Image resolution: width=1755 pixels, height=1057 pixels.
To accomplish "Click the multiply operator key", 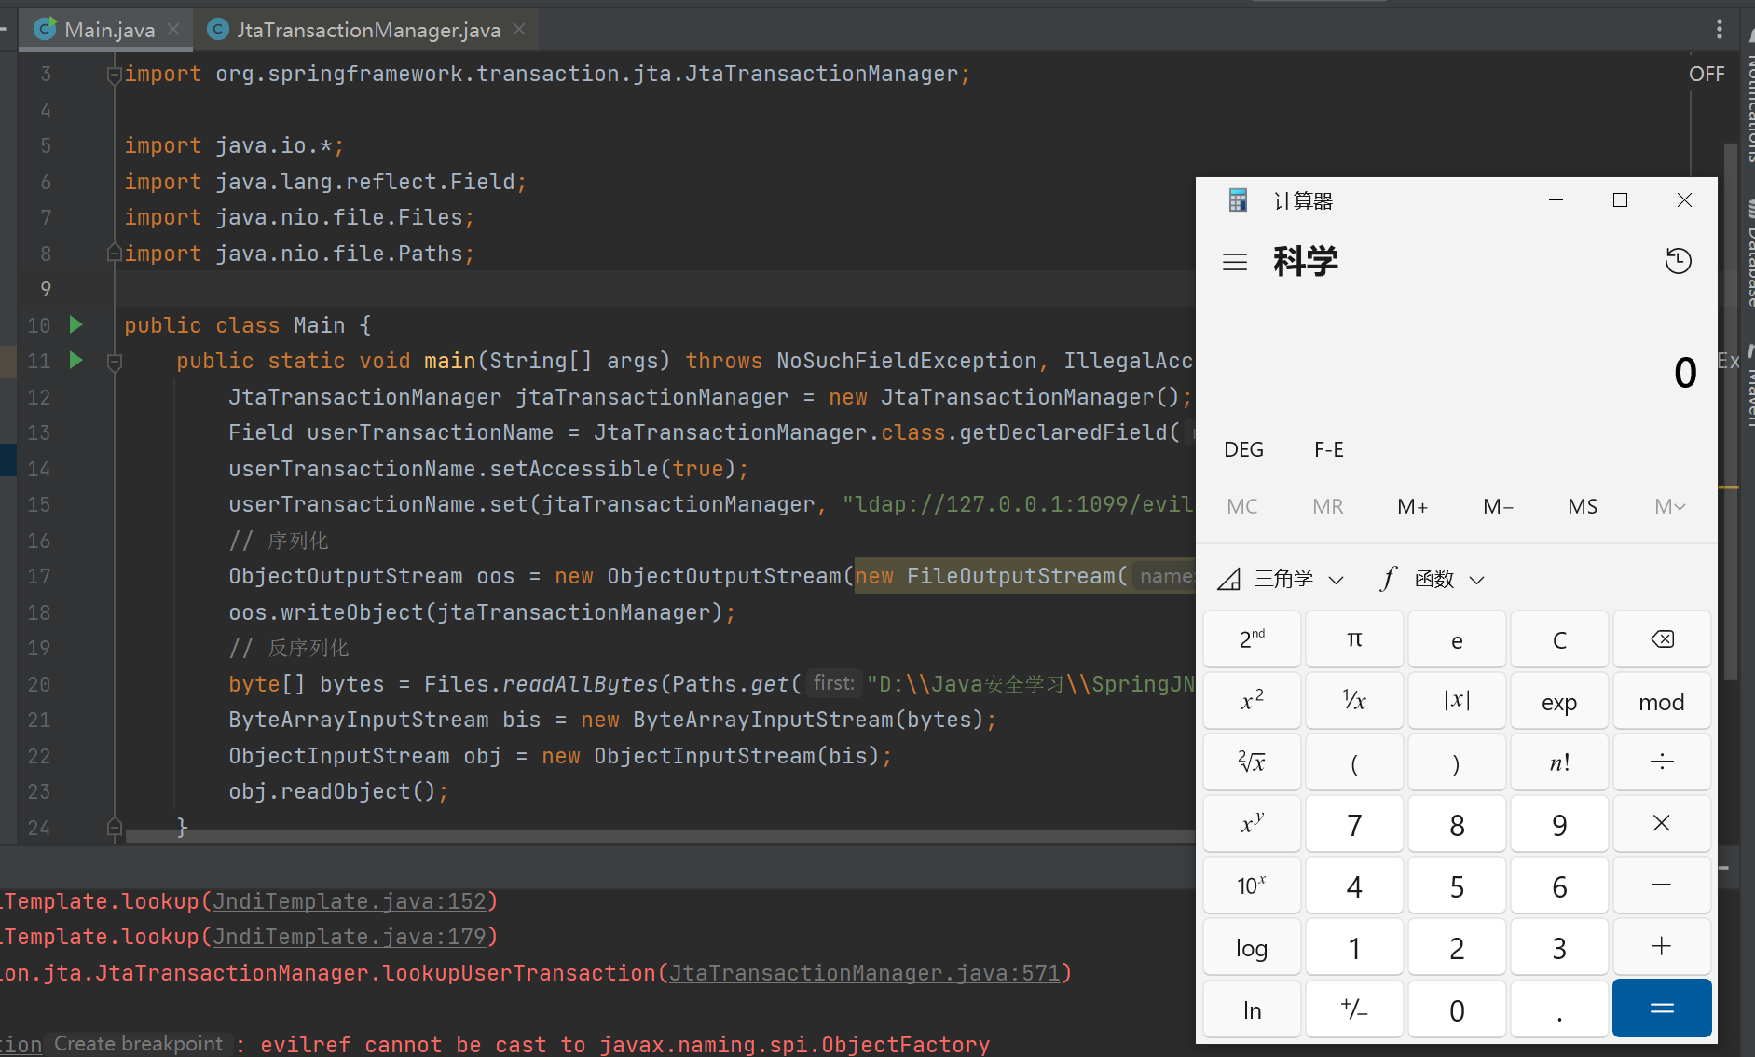I will [x=1662, y=824].
